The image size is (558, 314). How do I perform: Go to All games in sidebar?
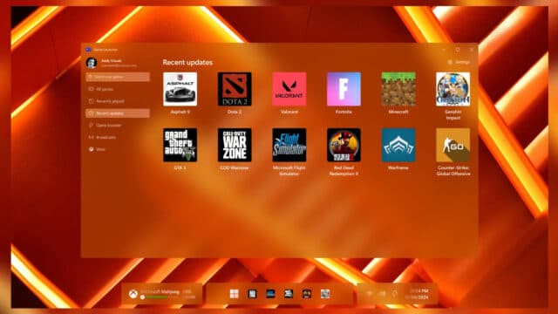click(x=118, y=89)
